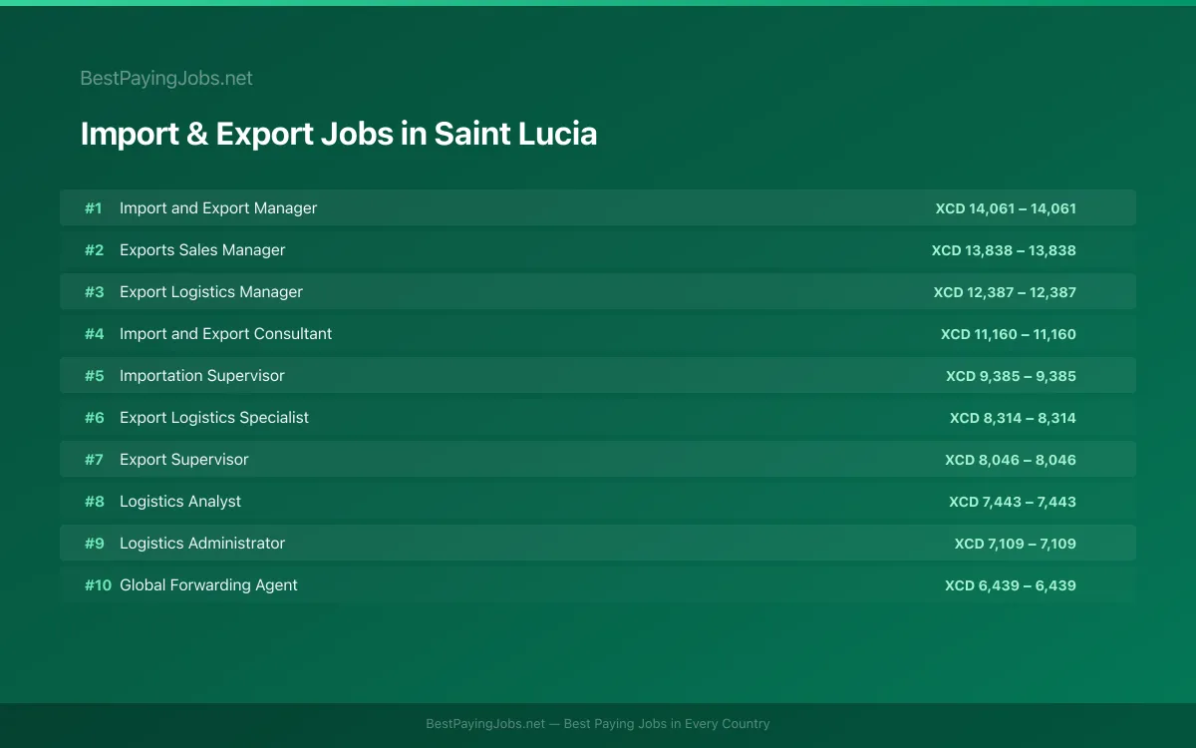This screenshot has width=1196, height=748.
Task: Click the #8 rank number
Action: [94, 502]
